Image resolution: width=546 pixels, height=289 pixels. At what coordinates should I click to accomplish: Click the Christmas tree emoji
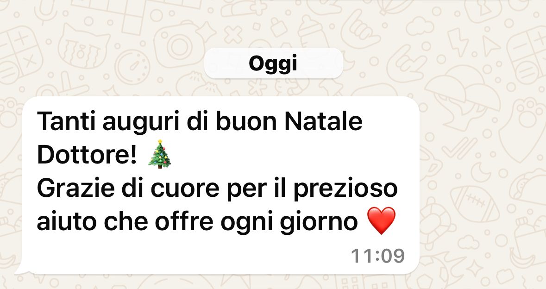[159, 154]
